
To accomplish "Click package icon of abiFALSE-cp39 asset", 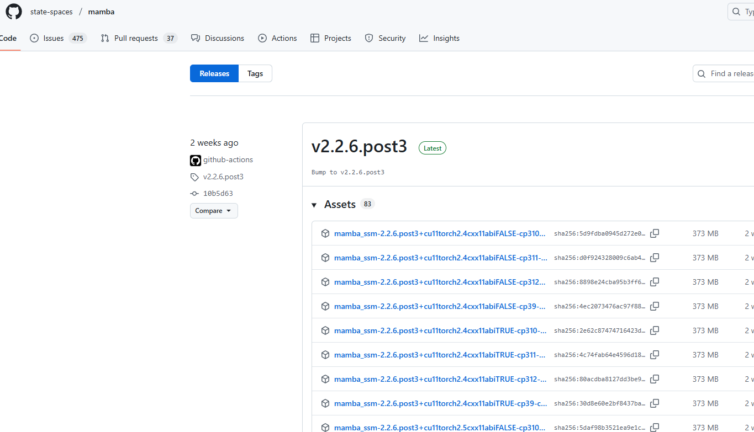I will click(325, 306).
